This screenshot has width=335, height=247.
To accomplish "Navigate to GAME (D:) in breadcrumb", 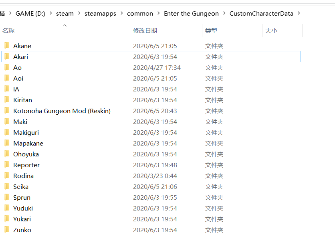I will click(30, 14).
